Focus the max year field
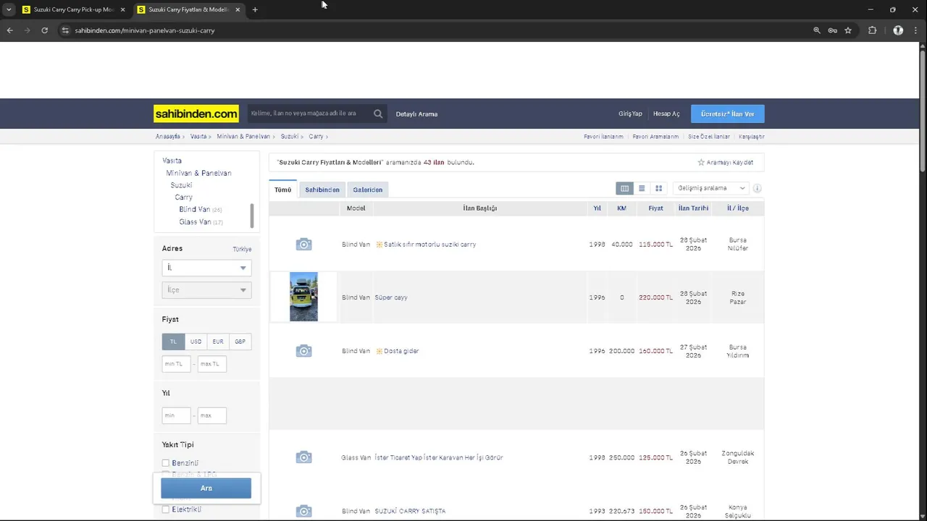 (211, 416)
